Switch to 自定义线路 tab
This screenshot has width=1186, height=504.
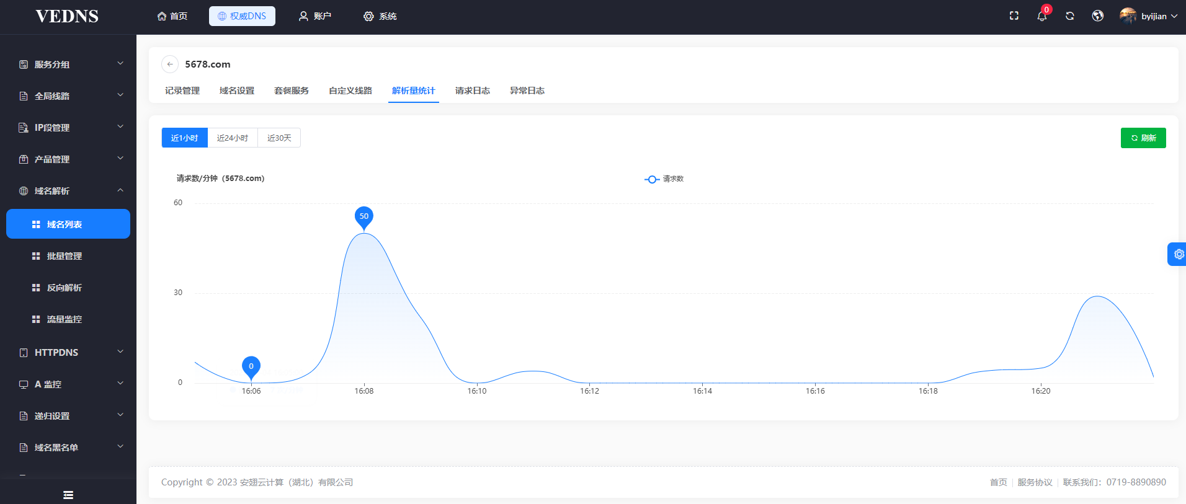[x=350, y=91]
